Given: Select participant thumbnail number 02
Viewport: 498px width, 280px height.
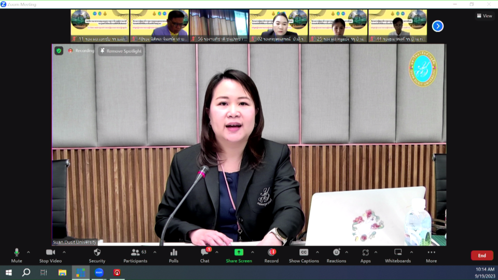Looking at the screenshot, I should pos(279,26).
